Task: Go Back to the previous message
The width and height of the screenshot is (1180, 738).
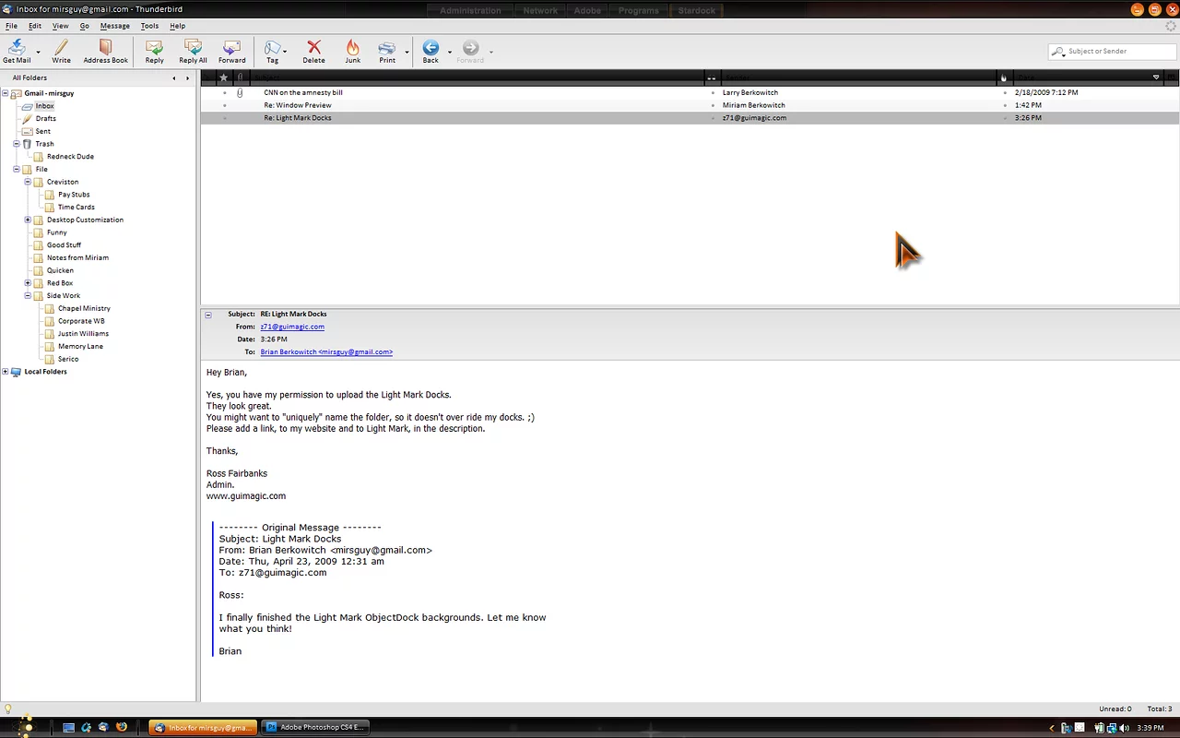Action: (x=430, y=50)
